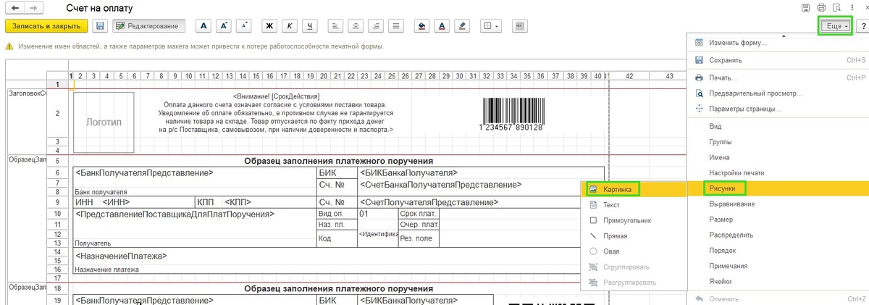Toggle underline formatting (Ч)
This screenshot has height=305, width=869.
click(311, 25)
